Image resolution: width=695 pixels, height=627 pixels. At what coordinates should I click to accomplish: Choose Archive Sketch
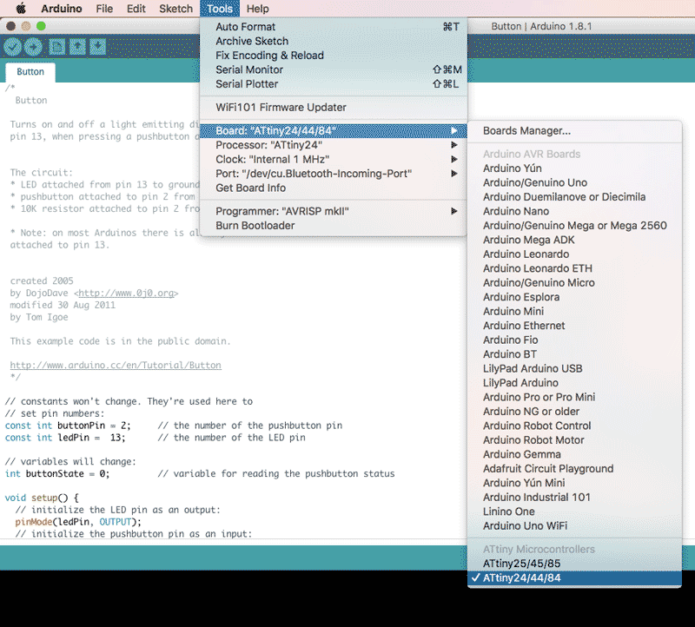pyautogui.click(x=334, y=41)
